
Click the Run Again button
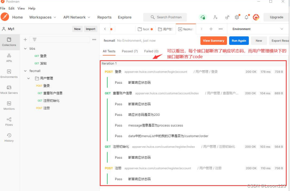(x=239, y=41)
